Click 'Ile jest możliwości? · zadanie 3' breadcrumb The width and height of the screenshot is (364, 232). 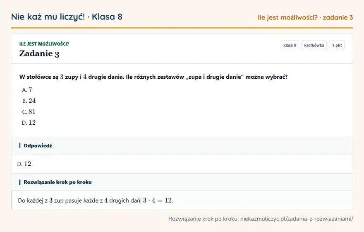[x=305, y=17]
